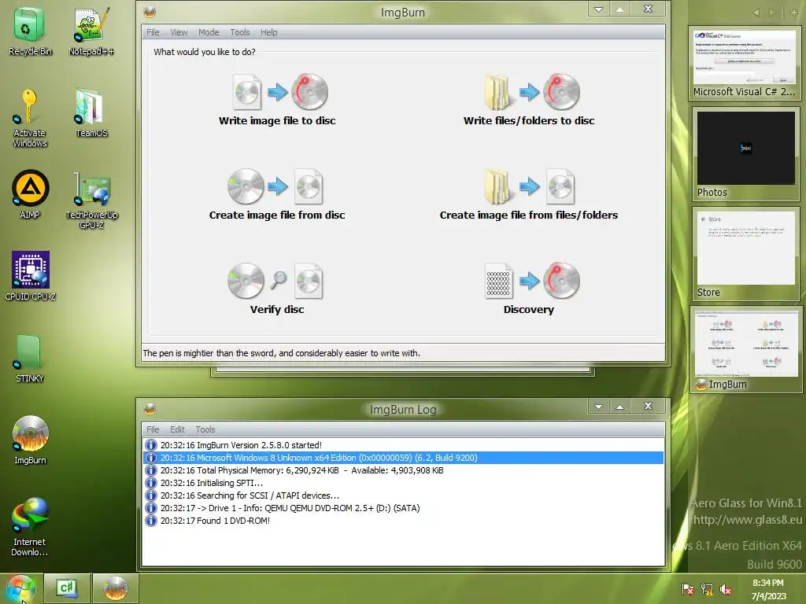Screen dimensions: 806x604
Task: Open network tray icon
Action: coord(707,589)
